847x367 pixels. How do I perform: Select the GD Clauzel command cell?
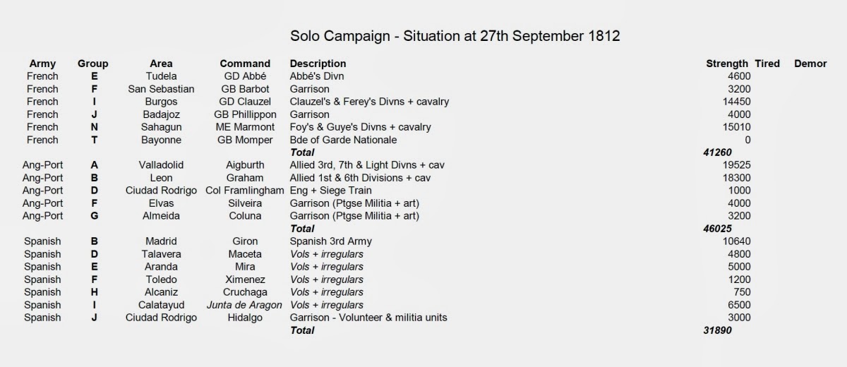pos(245,102)
